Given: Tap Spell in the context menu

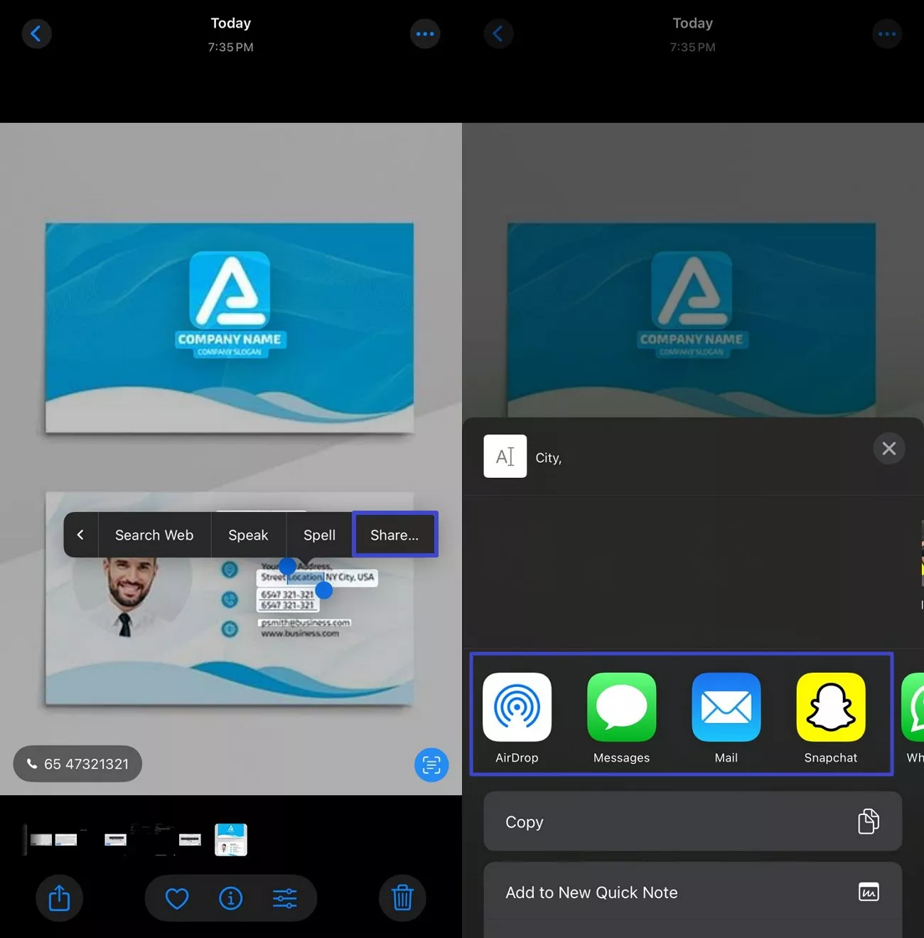Looking at the screenshot, I should [319, 535].
